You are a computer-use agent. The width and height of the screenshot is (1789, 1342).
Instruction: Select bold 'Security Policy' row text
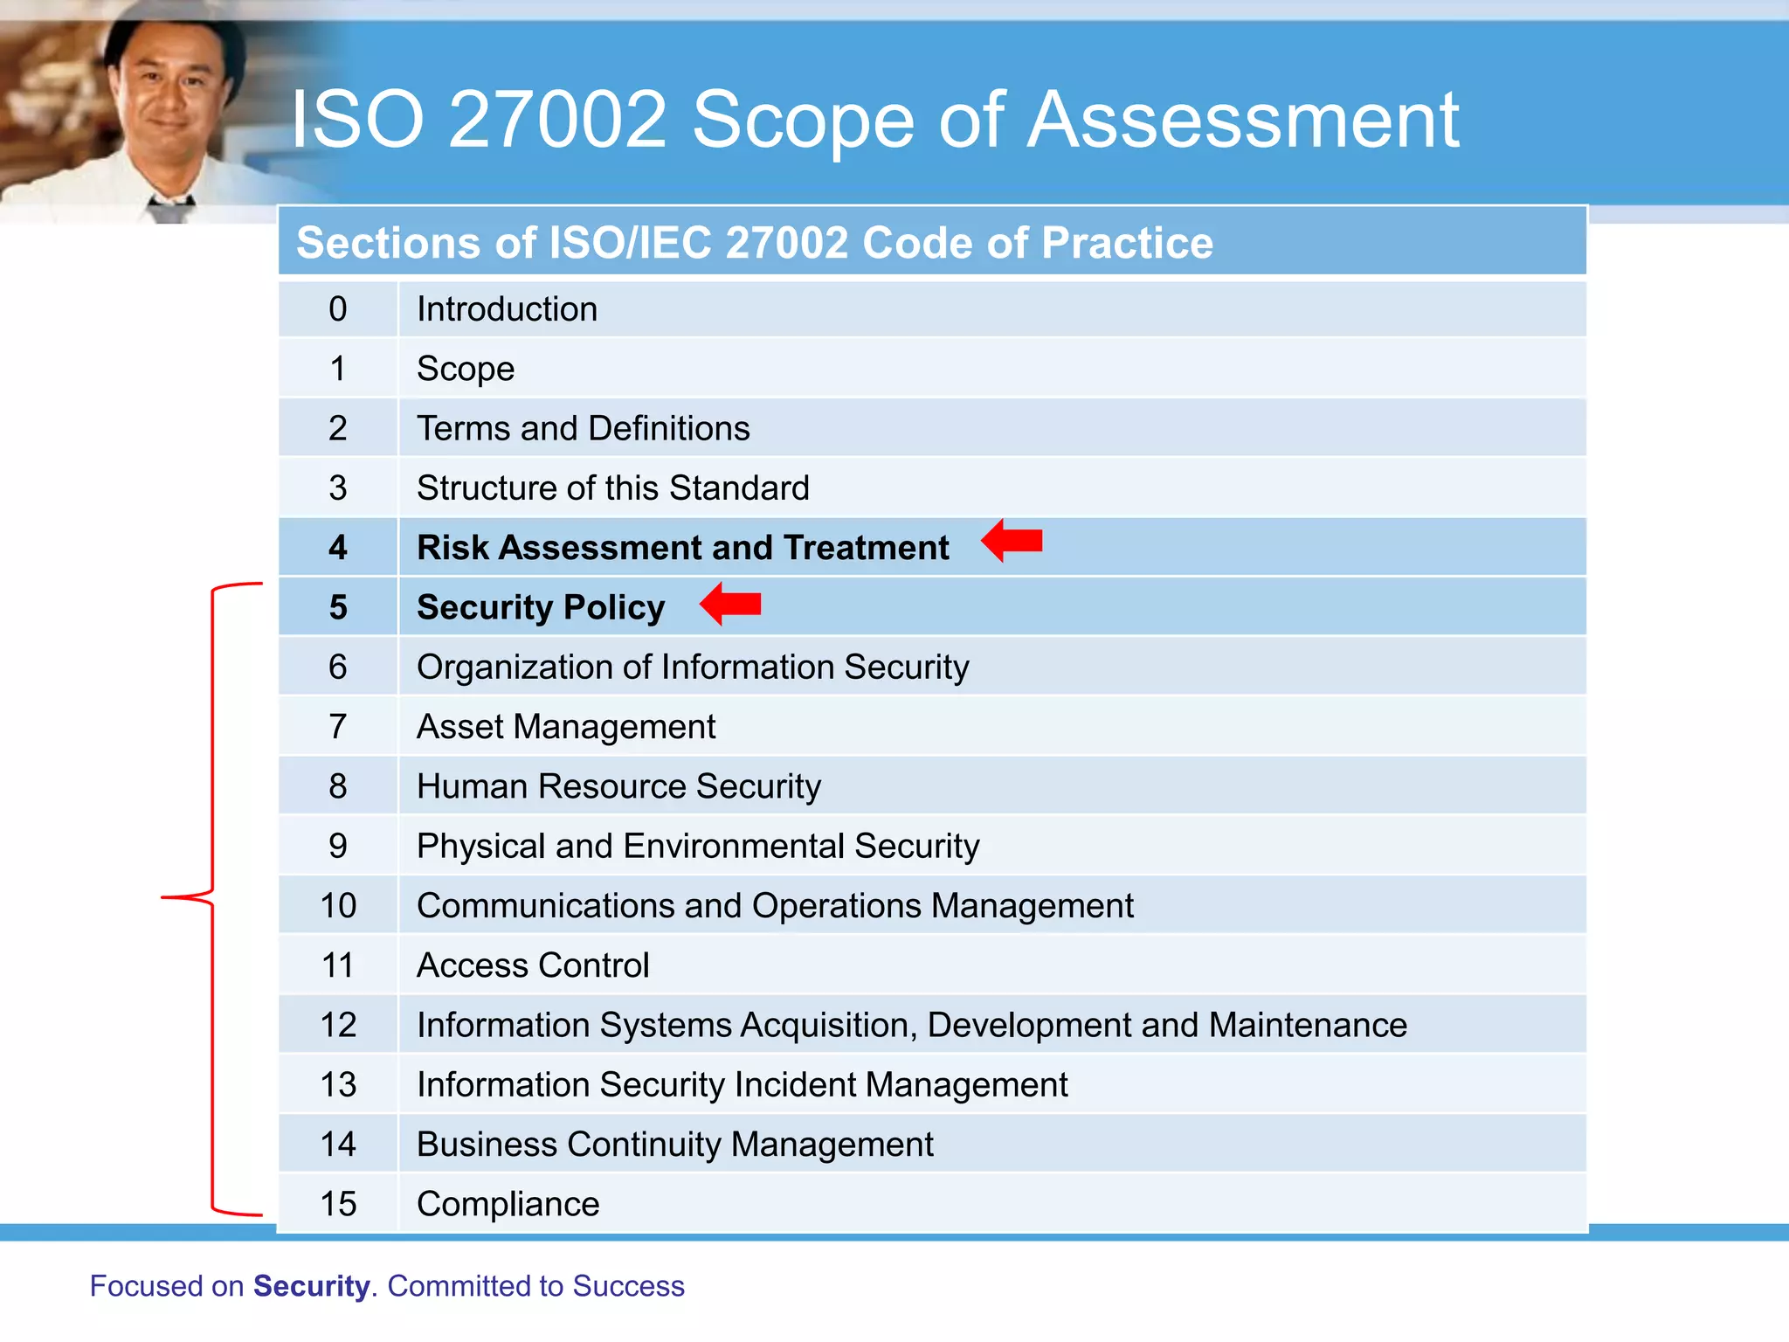(541, 607)
